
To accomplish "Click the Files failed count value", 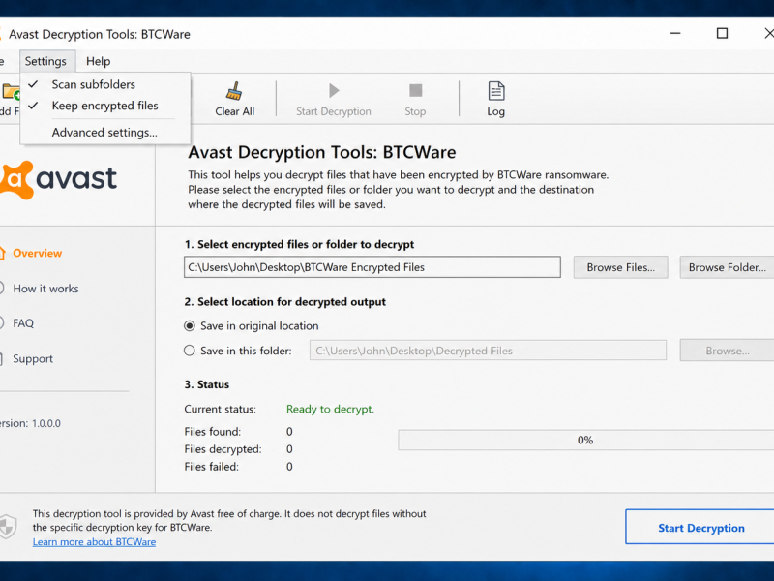I will pyautogui.click(x=289, y=467).
